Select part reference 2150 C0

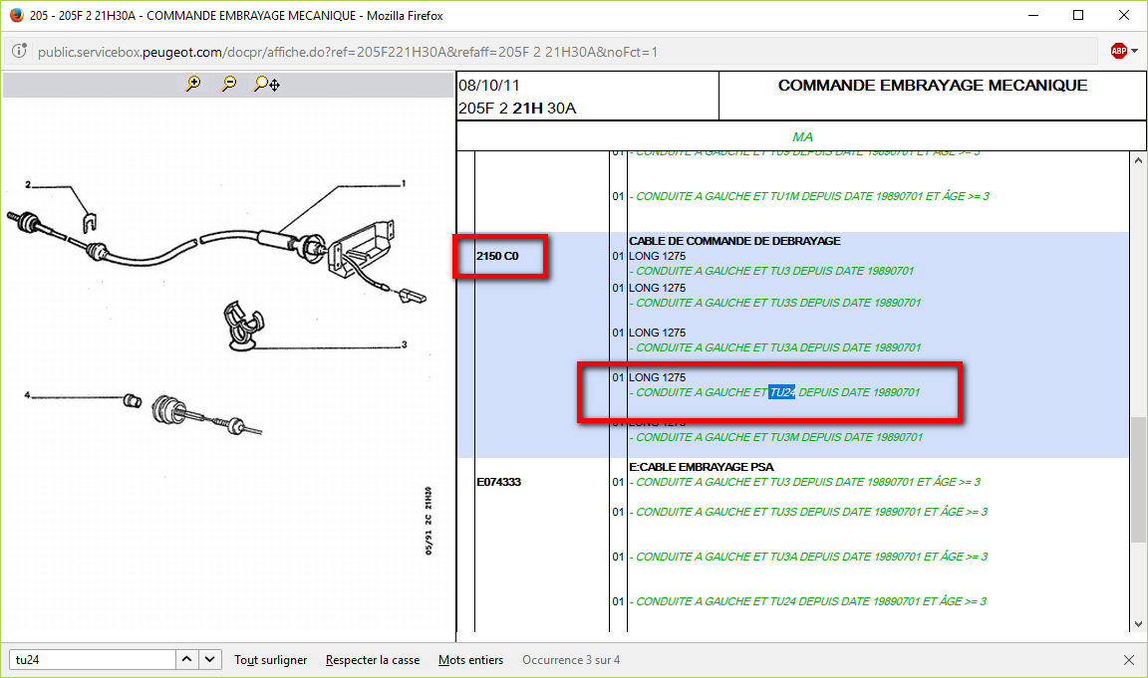pyautogui.click(x=497, y=256)
